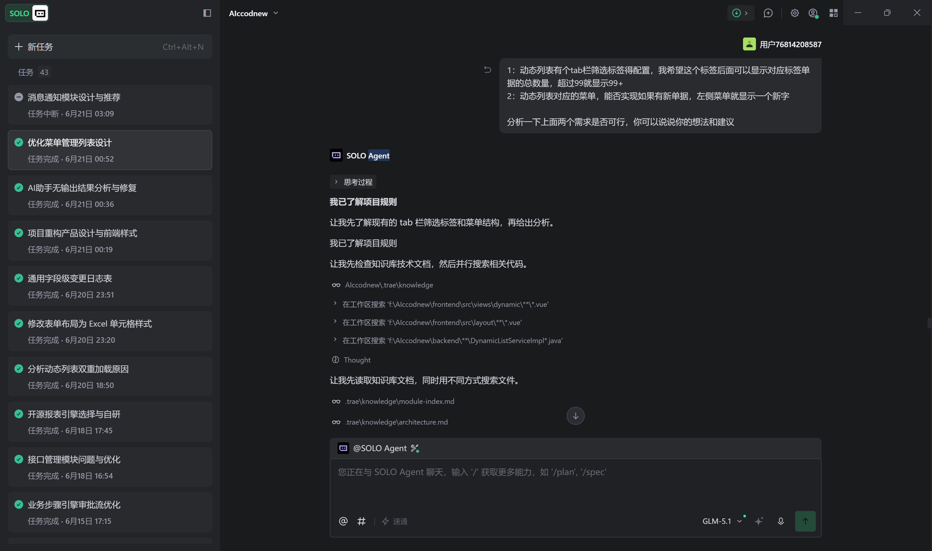Click the 新任务 button

(110, 47)
